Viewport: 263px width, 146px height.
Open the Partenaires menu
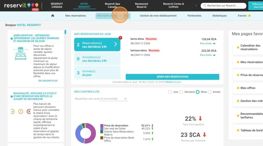pos(195,16)
